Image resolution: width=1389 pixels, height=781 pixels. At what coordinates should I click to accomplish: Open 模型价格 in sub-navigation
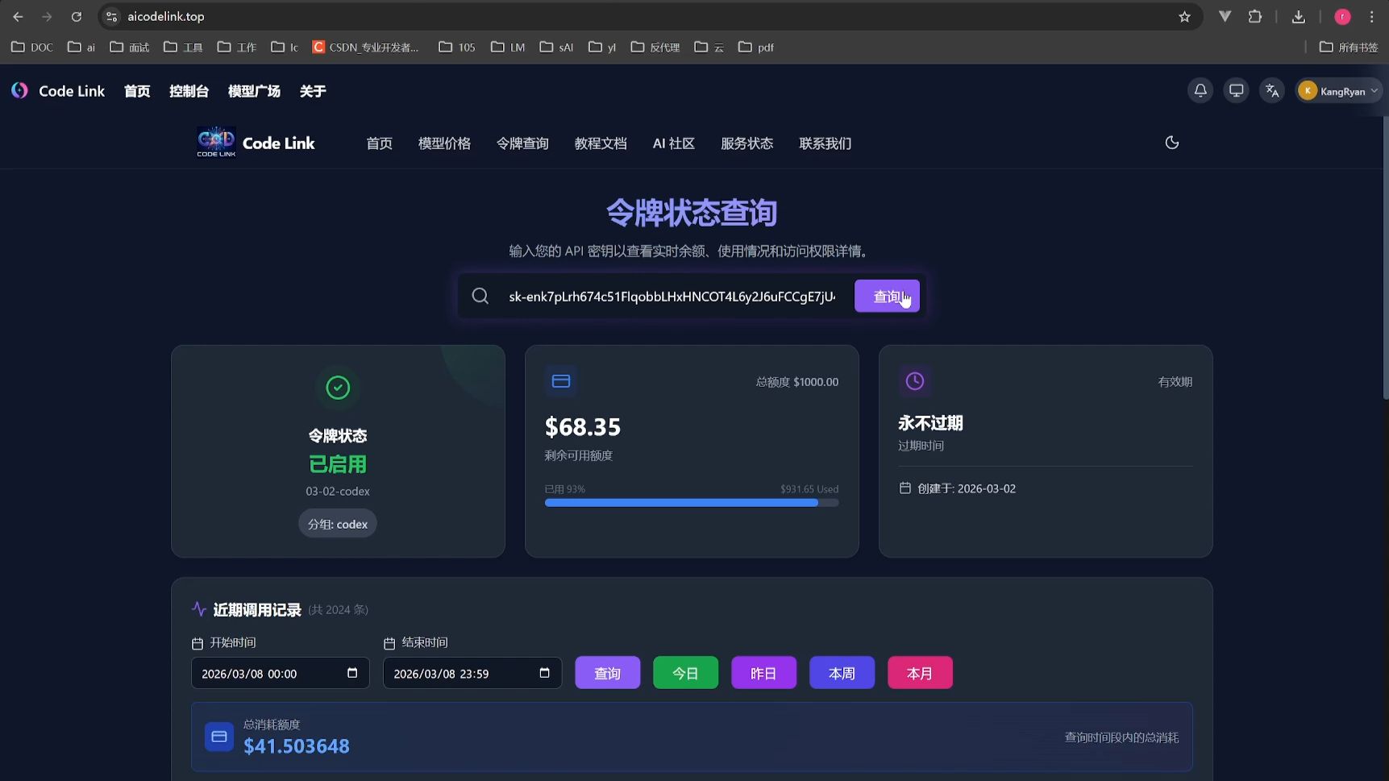pyautogui.click(x=444, y=143)
